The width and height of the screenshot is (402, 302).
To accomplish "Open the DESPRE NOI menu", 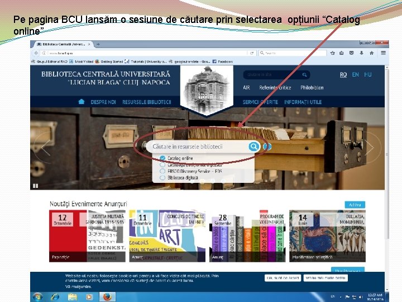I will pyautogui.click(x=103, y=102).
